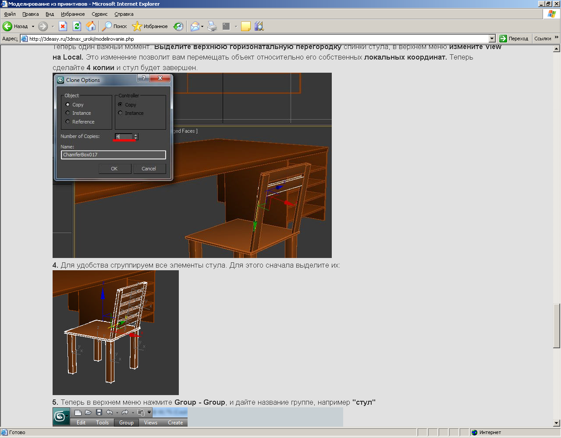Click the Redo arrow in 3ds Max toolbar image

pos(124,412)
